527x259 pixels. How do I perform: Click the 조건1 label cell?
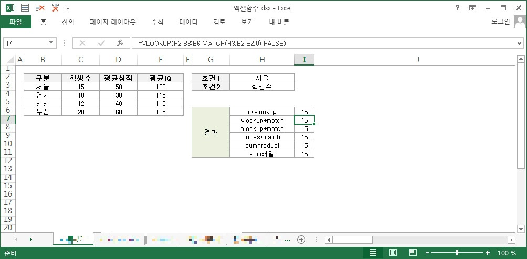pos(210,78)
